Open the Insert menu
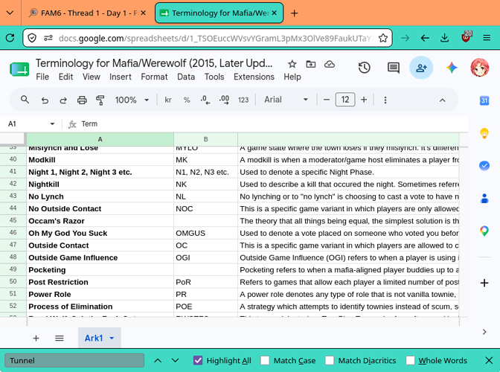500x372 pixels. (x=121, y=77)
